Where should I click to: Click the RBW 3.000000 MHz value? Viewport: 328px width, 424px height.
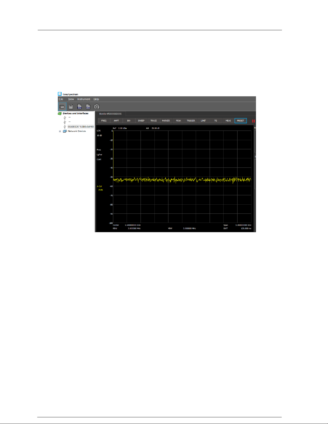[x=134, y=228]
